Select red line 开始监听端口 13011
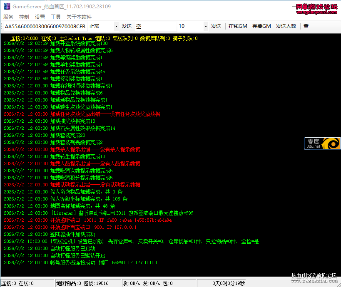This screenshot has width=341, height=287. pos(88,220)
